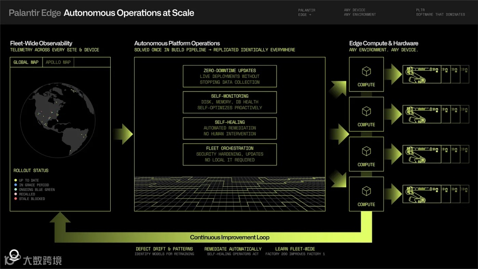Click the Autonomous Operations at Scale heading
478x269 pixels.
129,13
